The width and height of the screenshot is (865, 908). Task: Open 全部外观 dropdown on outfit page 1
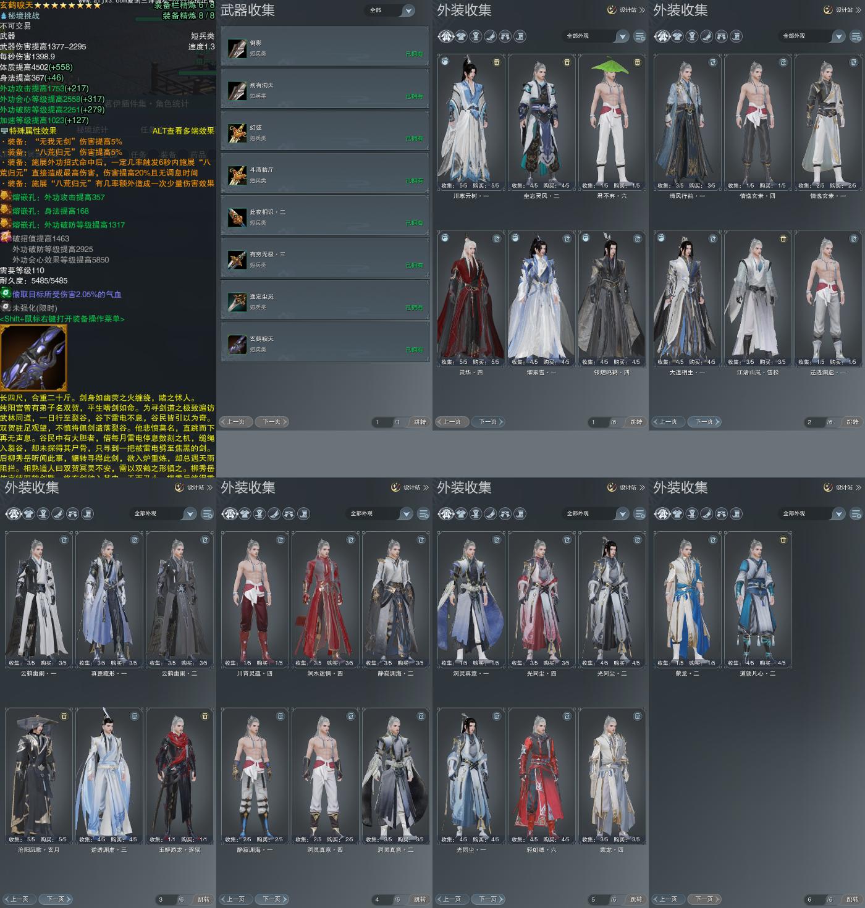[596, 36]
